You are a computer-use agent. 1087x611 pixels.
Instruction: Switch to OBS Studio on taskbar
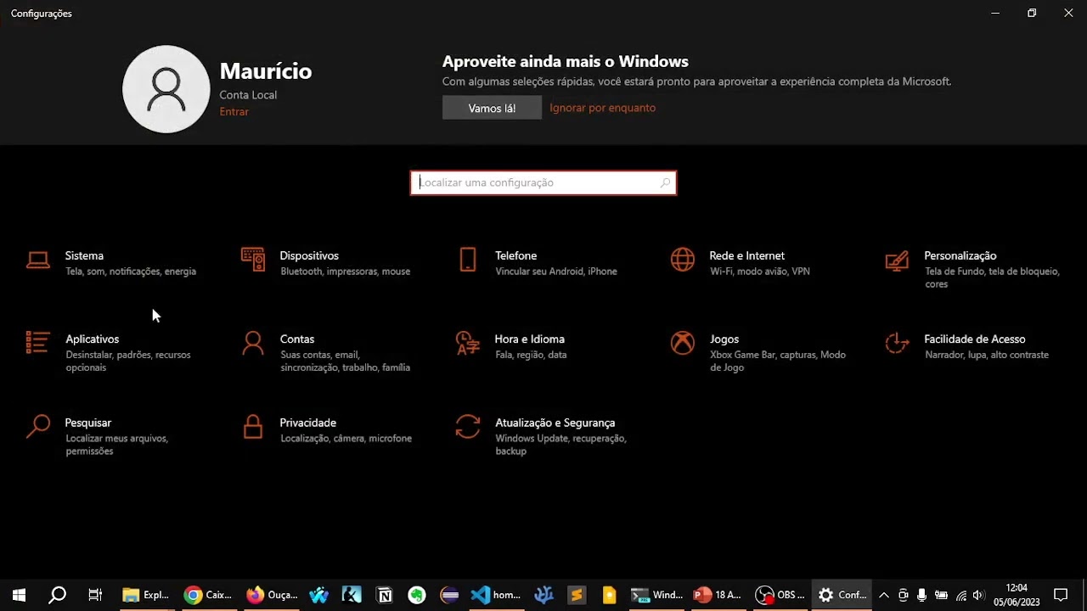[780, 595]
